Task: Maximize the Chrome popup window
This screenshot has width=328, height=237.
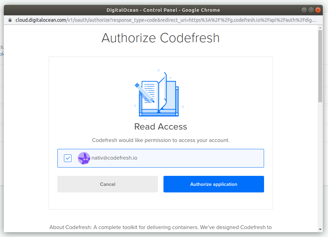Action: pos(311,10)
